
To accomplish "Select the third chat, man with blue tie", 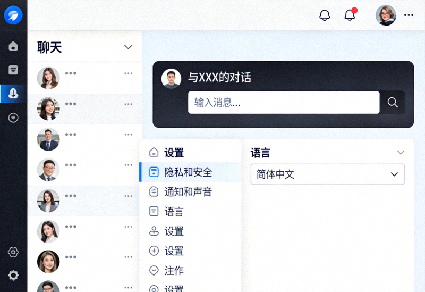I will pyautogui.click(x=48, y=139).
